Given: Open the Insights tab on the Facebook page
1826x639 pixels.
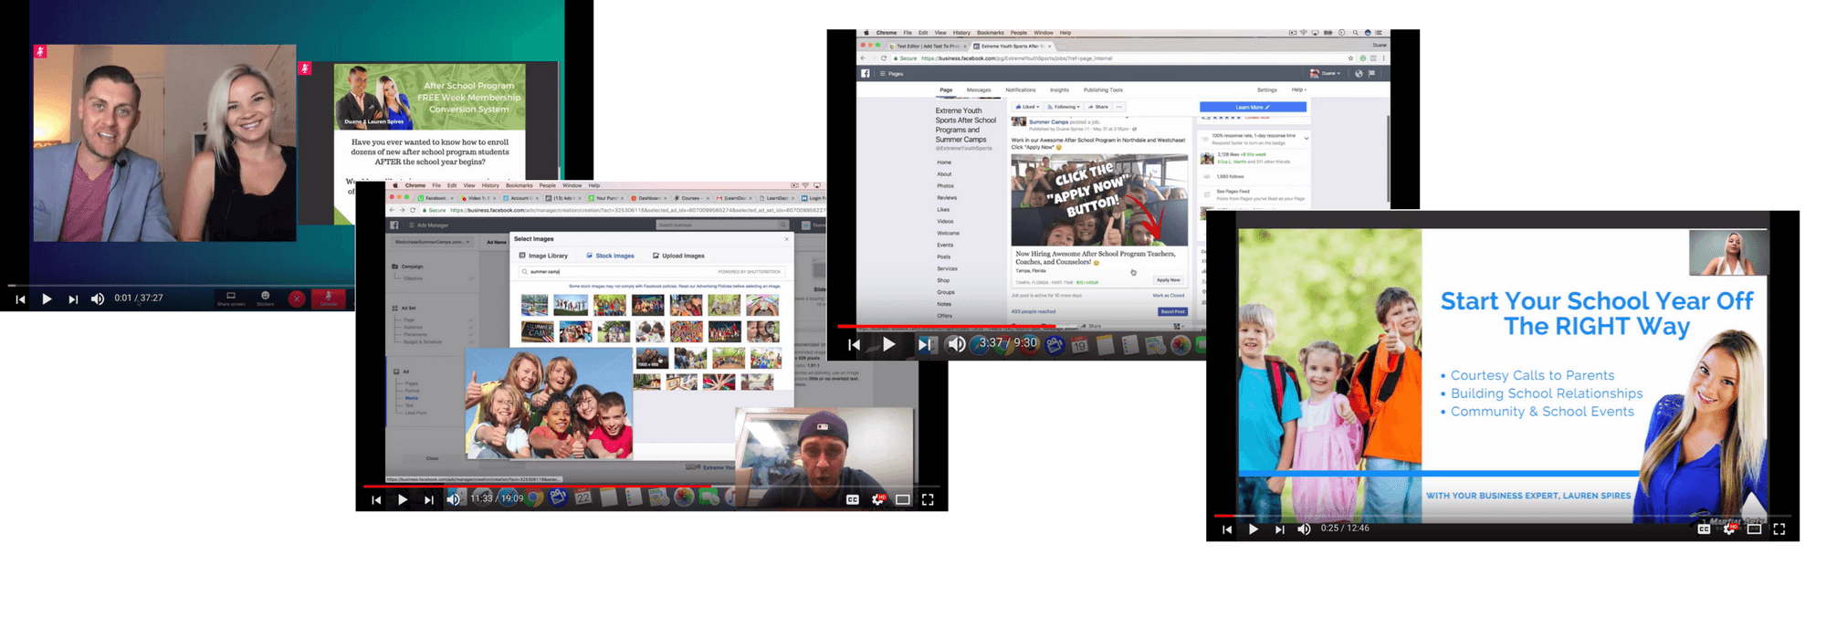Looking at the screenshot, I should [x=1059, y=90].
